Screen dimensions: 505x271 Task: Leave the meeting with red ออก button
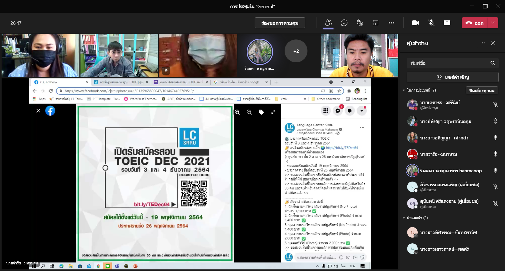click(x=475, y=23)
